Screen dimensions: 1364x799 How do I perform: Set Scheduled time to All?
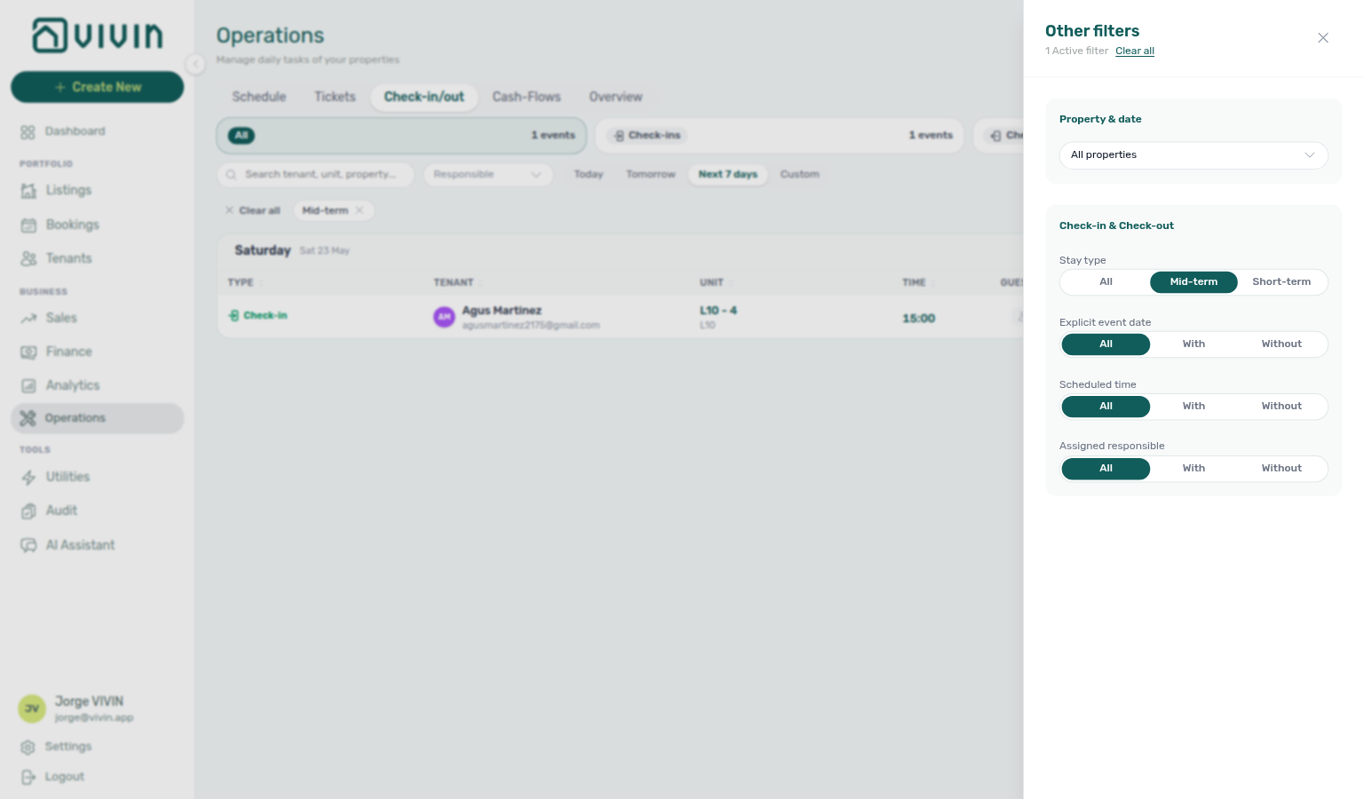pos(1106,407)
